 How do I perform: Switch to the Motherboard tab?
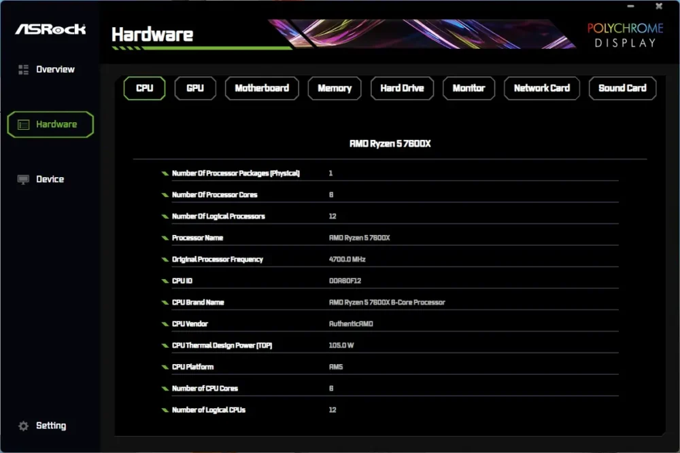(262, 88)
